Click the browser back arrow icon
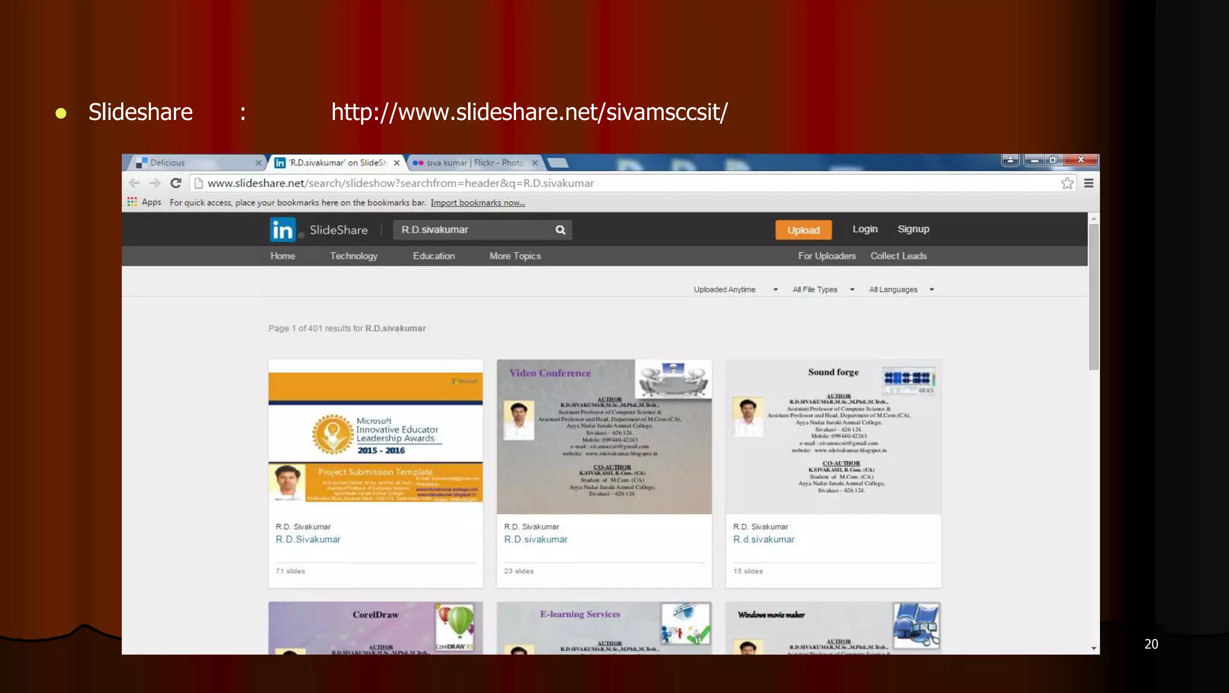The height and width of the screenshot is (693, 1229). (134, 183)
